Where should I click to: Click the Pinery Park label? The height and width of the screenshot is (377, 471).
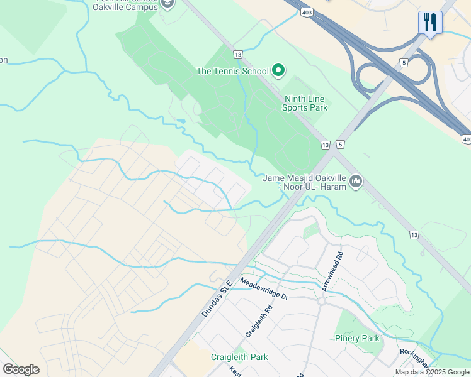tap(357, 338)
